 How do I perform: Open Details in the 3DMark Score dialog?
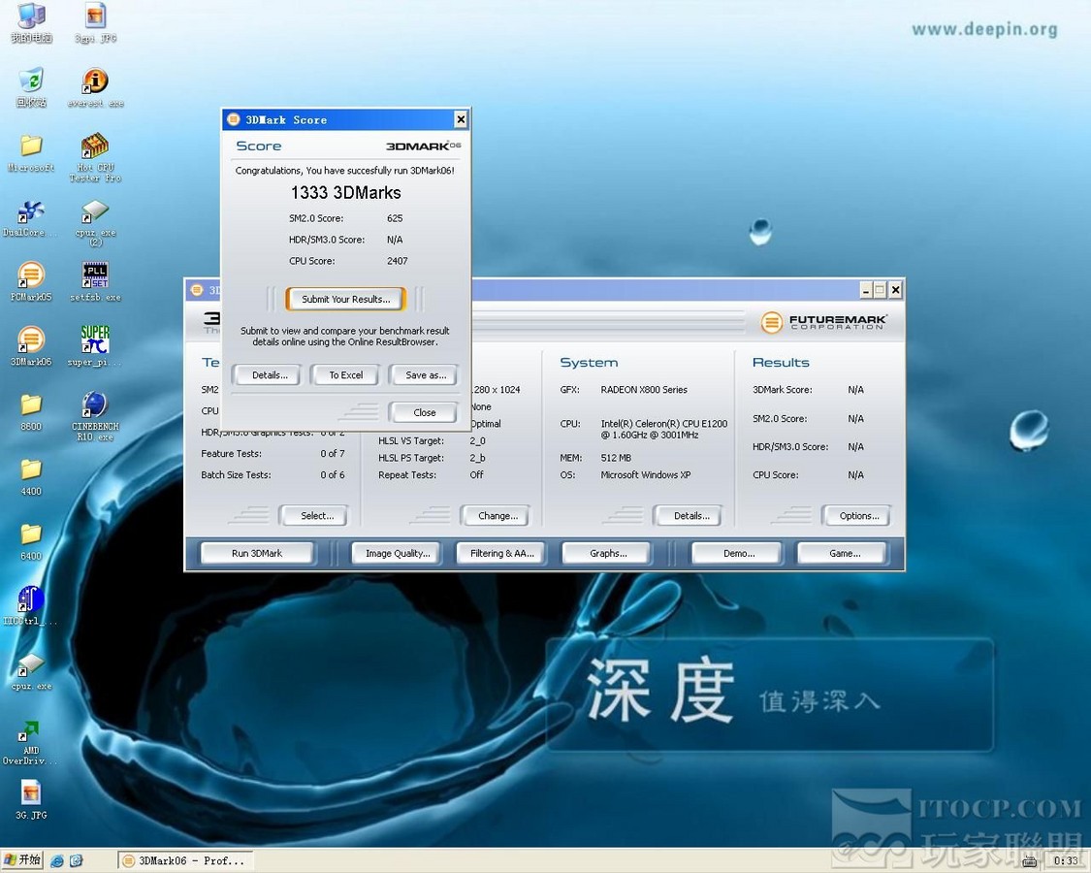(x=270, y=375)
